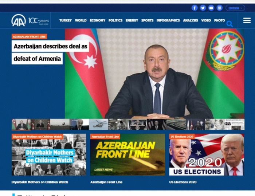Open the Analysis section
This screenshot has height=196, width=255.
pos(191,20)
